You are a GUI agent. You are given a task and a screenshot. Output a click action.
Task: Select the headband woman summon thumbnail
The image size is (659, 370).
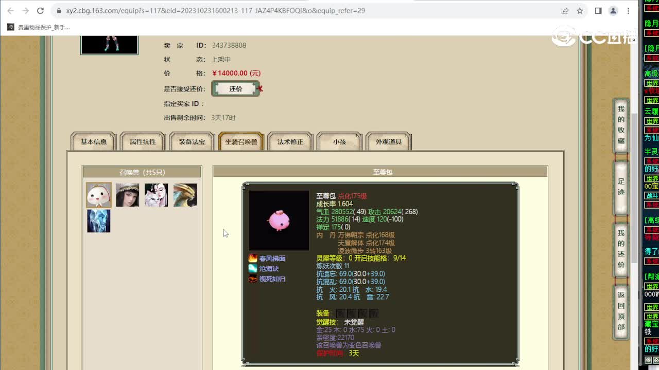click(x=127, y=195)
